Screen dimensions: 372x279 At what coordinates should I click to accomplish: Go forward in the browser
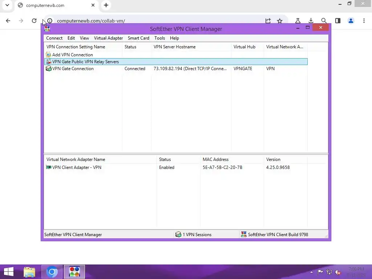point(21,21)
